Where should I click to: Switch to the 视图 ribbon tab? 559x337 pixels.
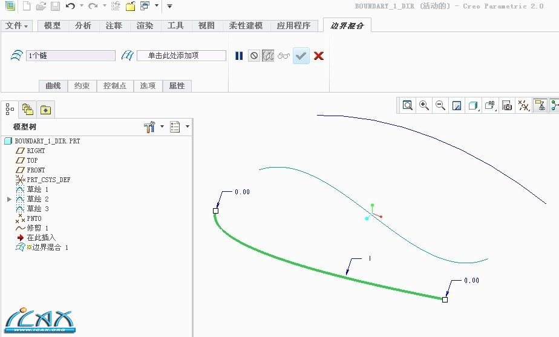[x=206, y=25]
